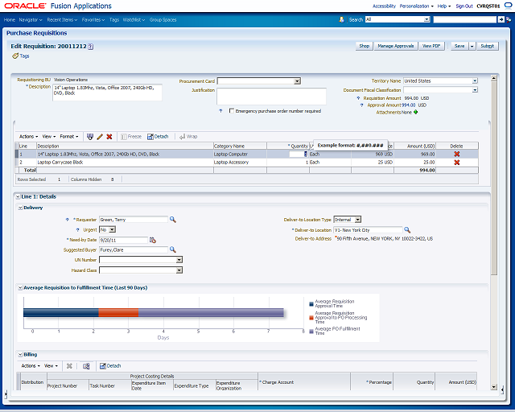Click Freeze in lines toolbar

[x=131, y=137]
